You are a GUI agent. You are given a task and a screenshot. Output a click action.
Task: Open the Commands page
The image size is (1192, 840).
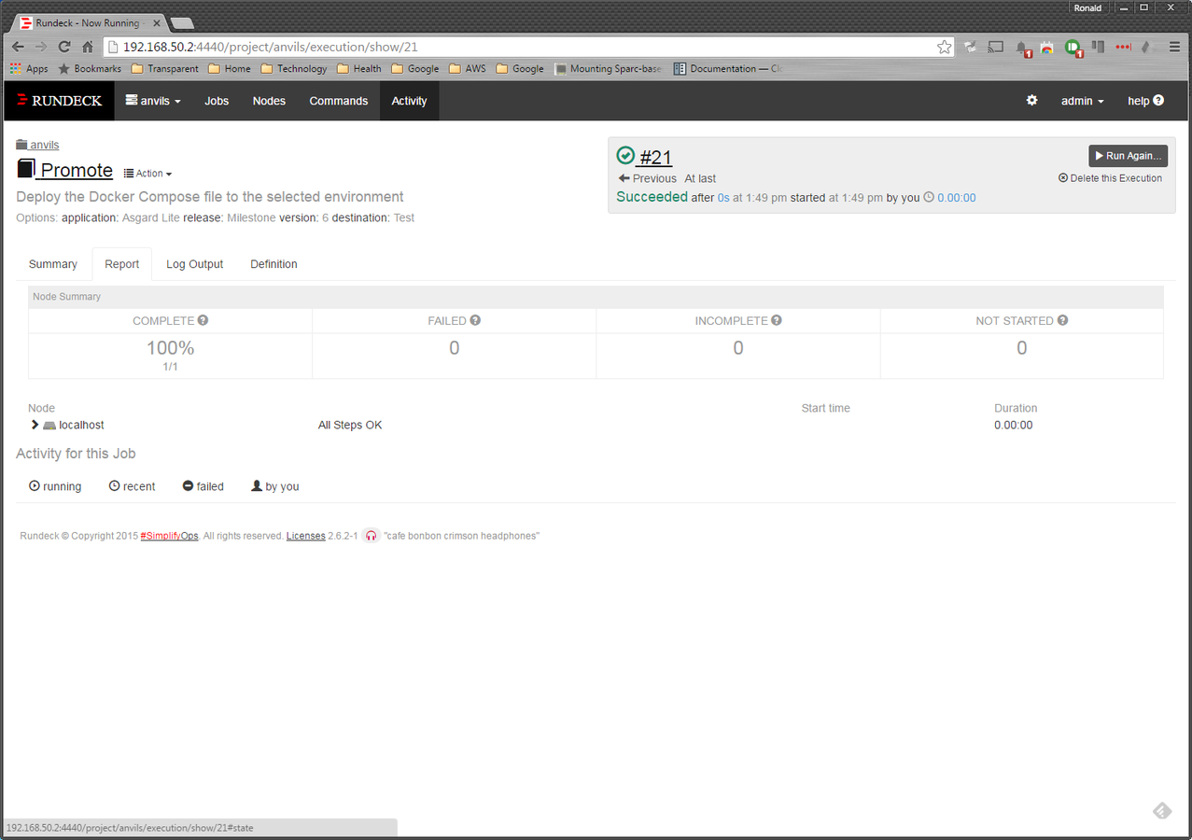[338, 101]
